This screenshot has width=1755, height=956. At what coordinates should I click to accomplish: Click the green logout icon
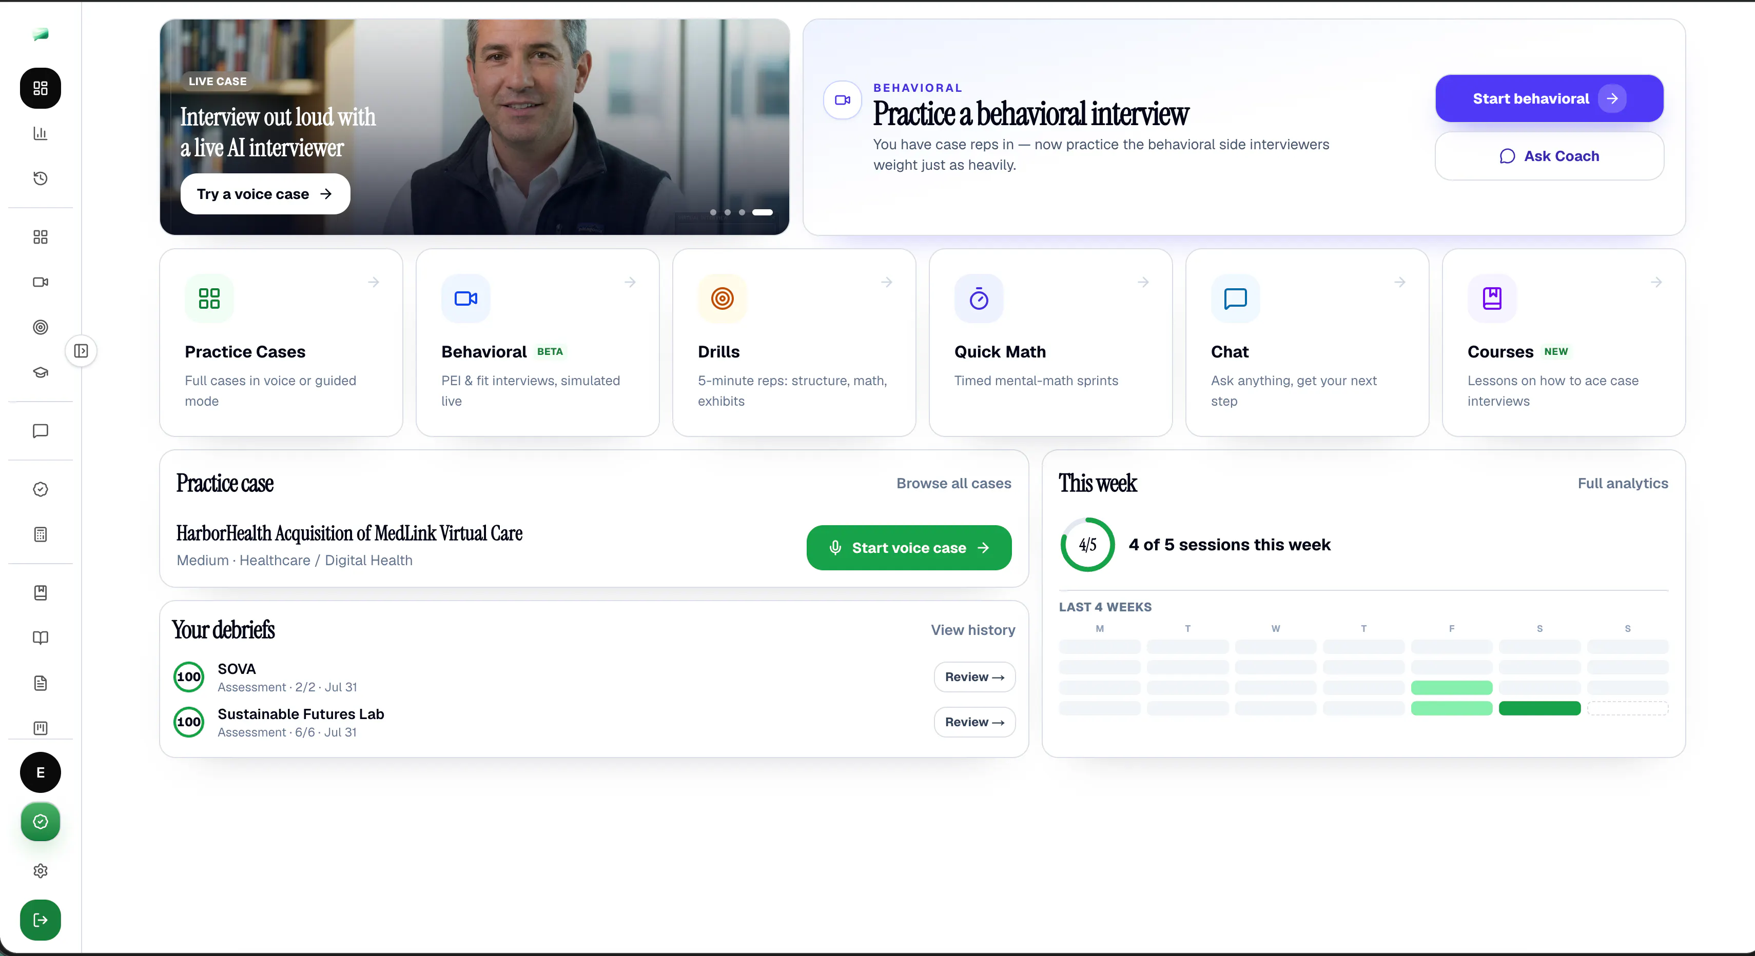(40, 920)
